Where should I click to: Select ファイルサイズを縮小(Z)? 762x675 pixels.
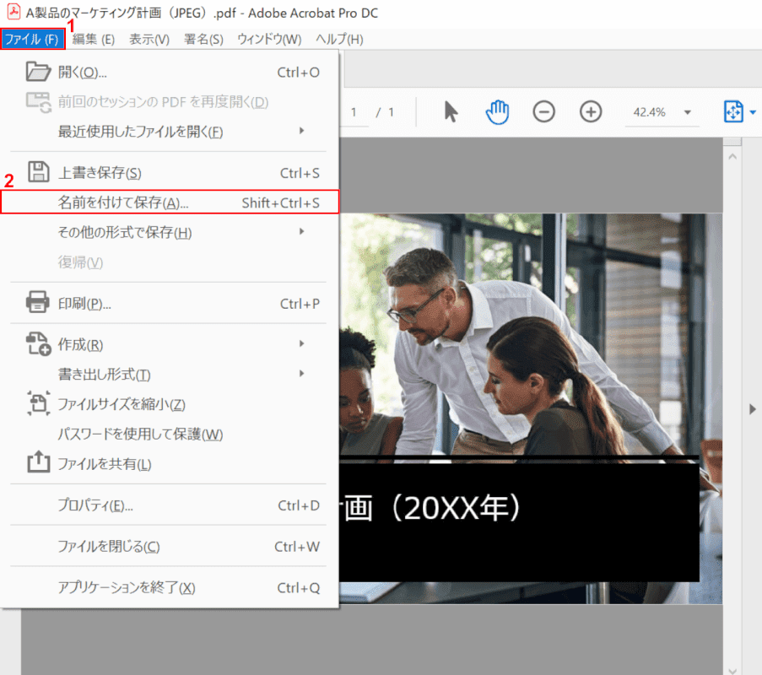[x=170, y=404]
